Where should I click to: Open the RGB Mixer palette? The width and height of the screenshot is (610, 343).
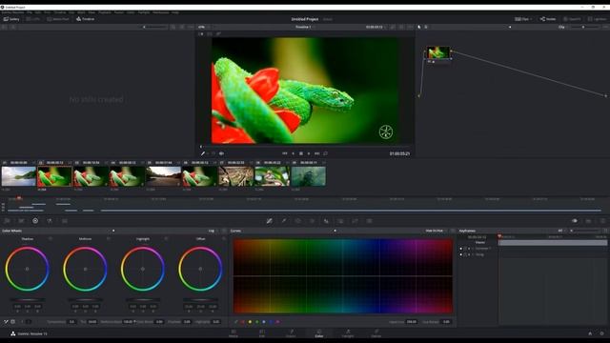tap(50, 221)
